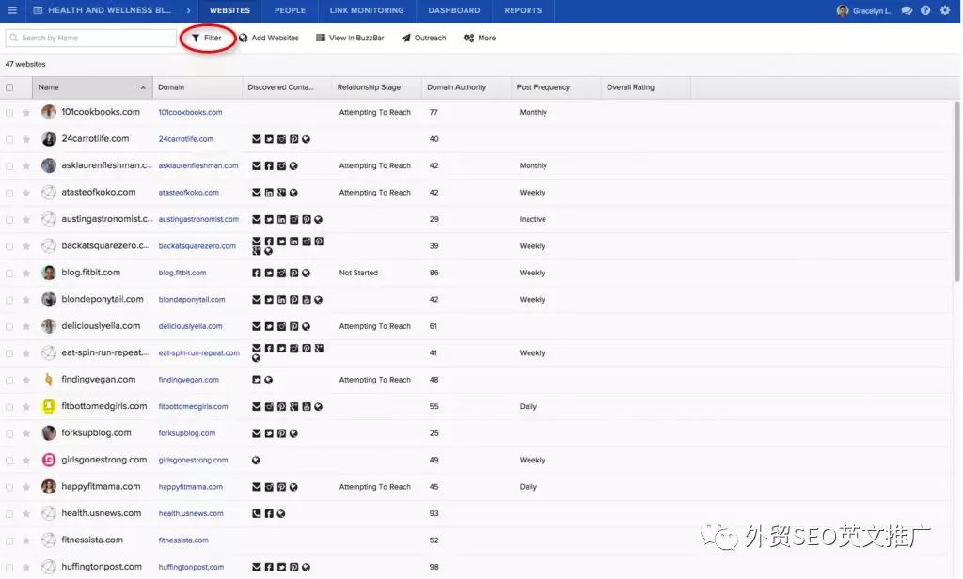The height and width of the screenshot is (579, 963).
Task: Check the box for blog.fitbit.com row
Action: pyautogui.click(x=9, y=274)
